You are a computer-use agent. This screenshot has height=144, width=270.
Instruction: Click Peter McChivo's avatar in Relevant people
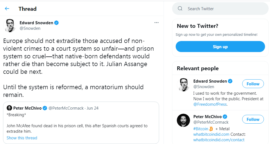click(183, 120)
